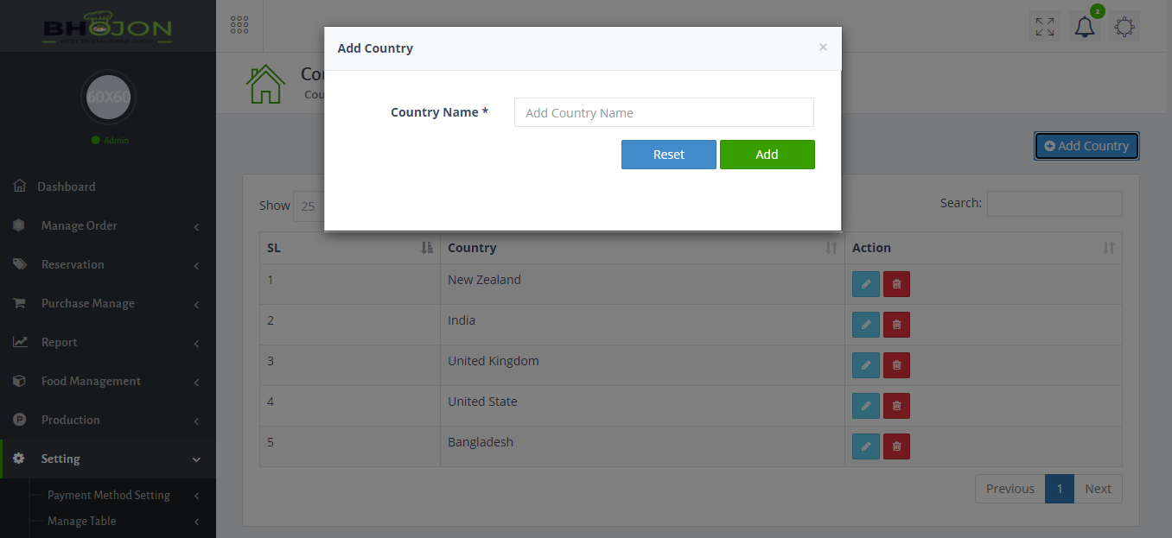1172x538 pixels.
Task: Open Payment Method Setting submenu
Action: pos(109,495)
